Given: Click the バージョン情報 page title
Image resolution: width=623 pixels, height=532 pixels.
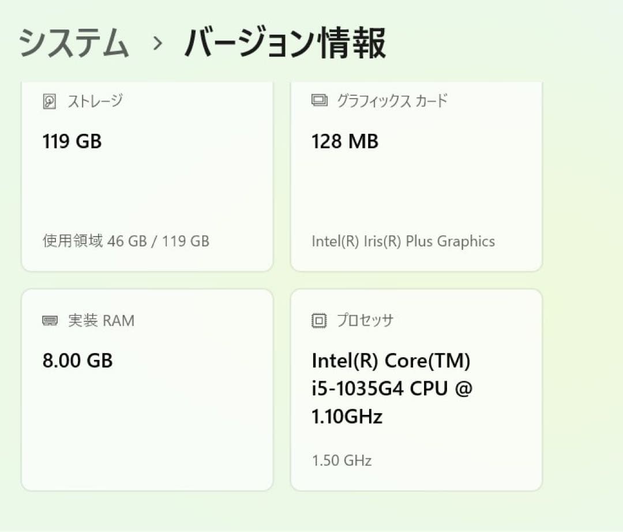Looking at the screenshot, I should [286, 40].
